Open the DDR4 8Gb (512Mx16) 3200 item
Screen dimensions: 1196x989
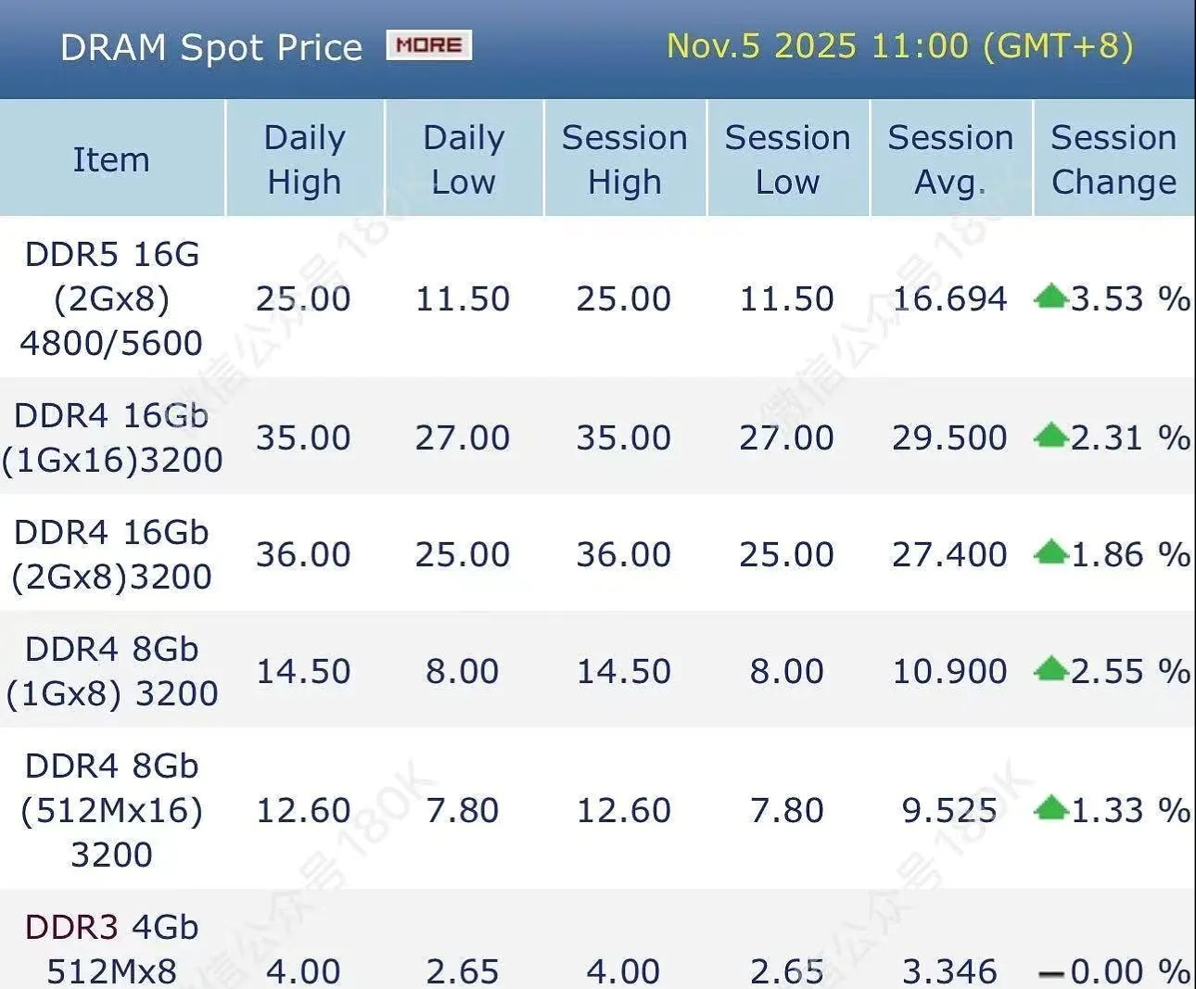click(111, 810)
